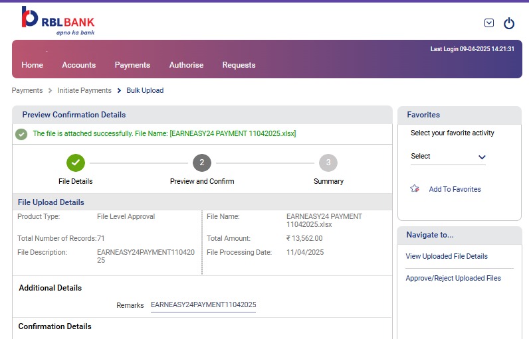Screen dimensions: 529x339
Task: Click the Add To Favorites link
Action: pyautogui.click(x=455, y=189)
